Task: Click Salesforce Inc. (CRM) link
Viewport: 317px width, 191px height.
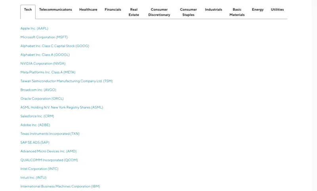Action: tap(37, 116)
